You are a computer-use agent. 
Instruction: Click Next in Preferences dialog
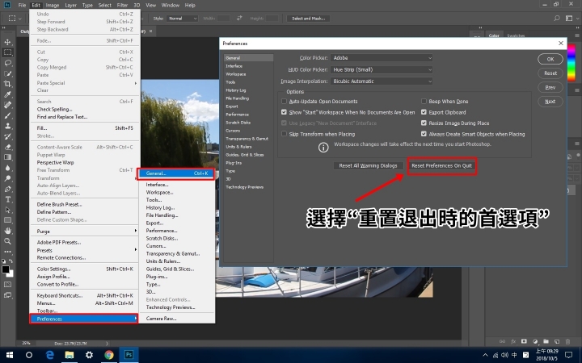click(550, 102)
